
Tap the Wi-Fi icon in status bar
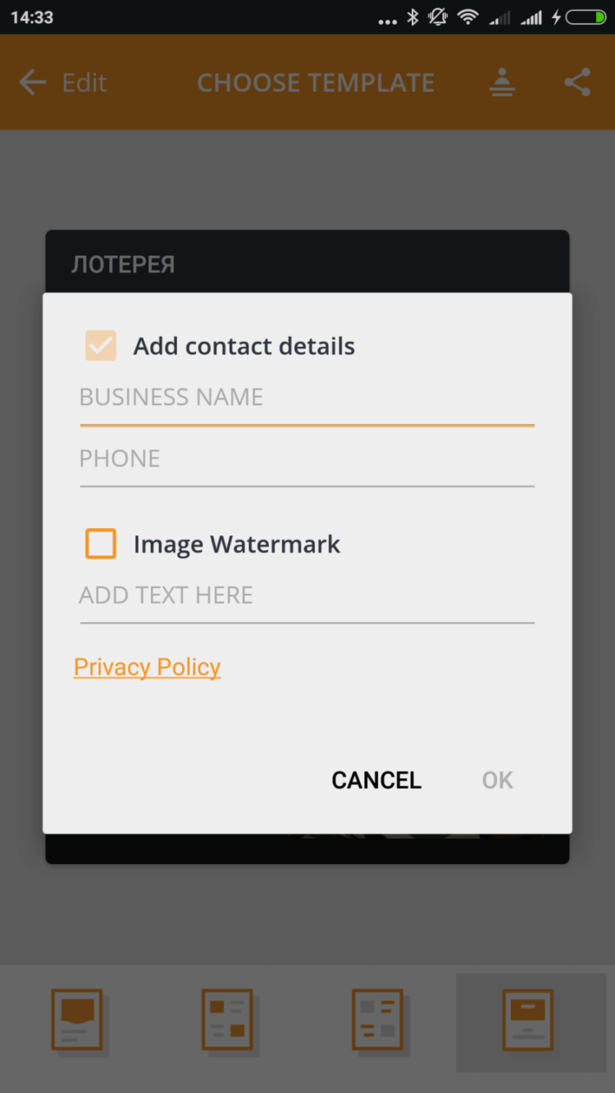(x=468, y=17)
